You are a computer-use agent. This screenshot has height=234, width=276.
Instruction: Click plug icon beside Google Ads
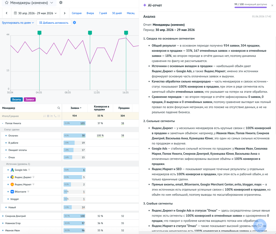(29, 170)
